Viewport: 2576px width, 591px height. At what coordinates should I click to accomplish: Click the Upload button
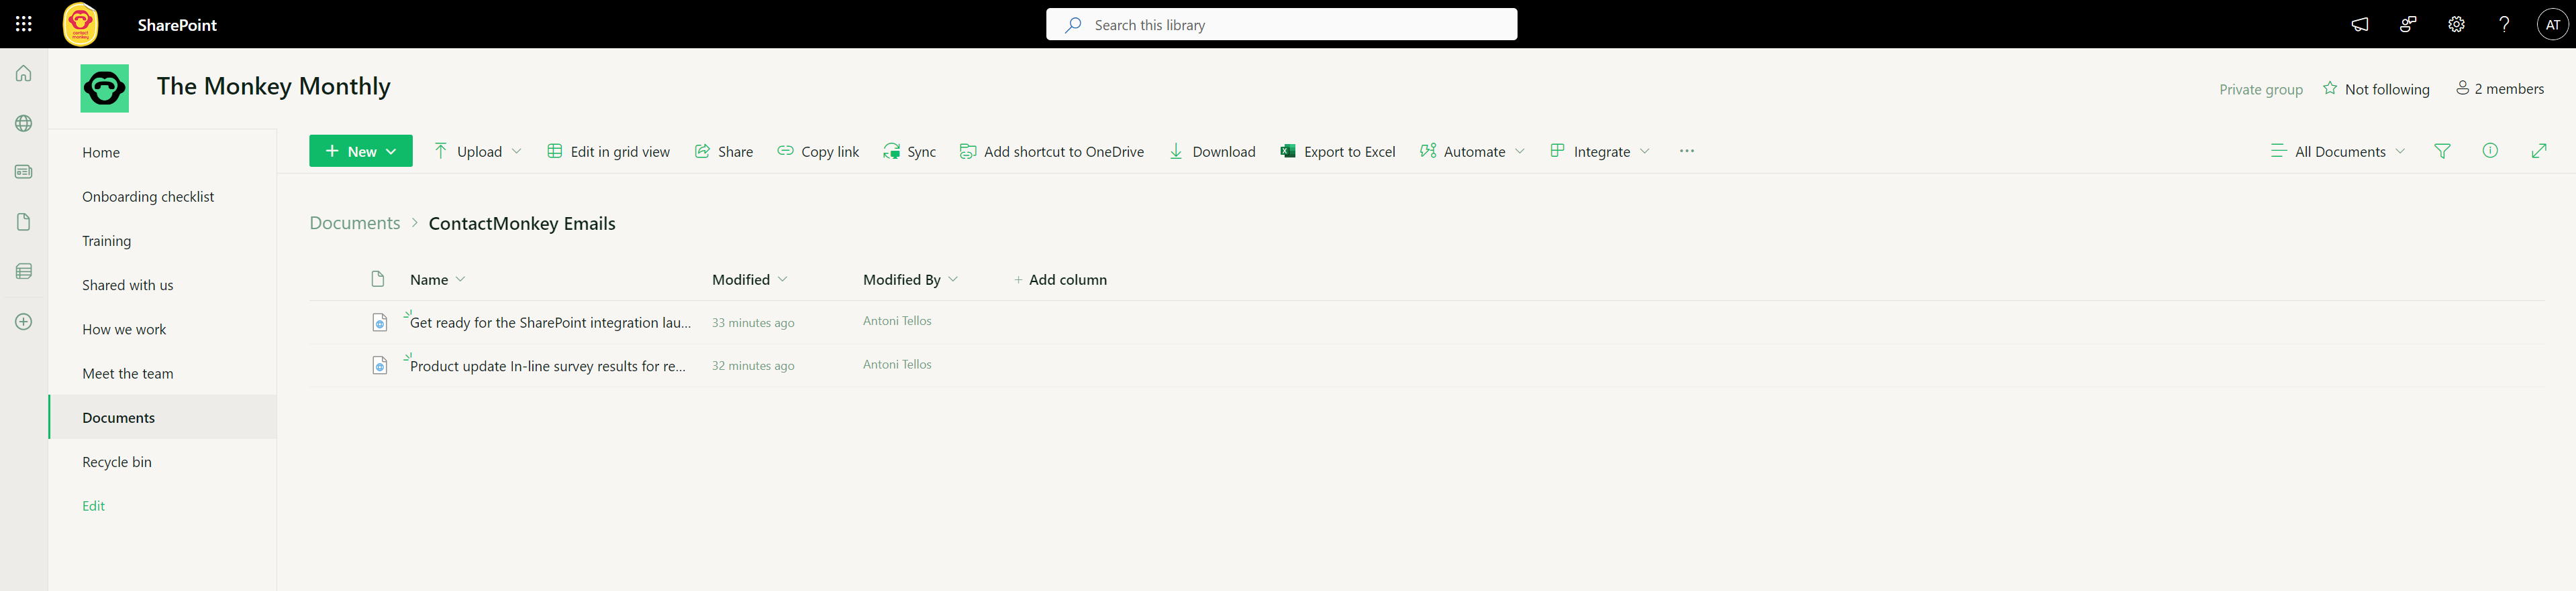coord(468,151)
